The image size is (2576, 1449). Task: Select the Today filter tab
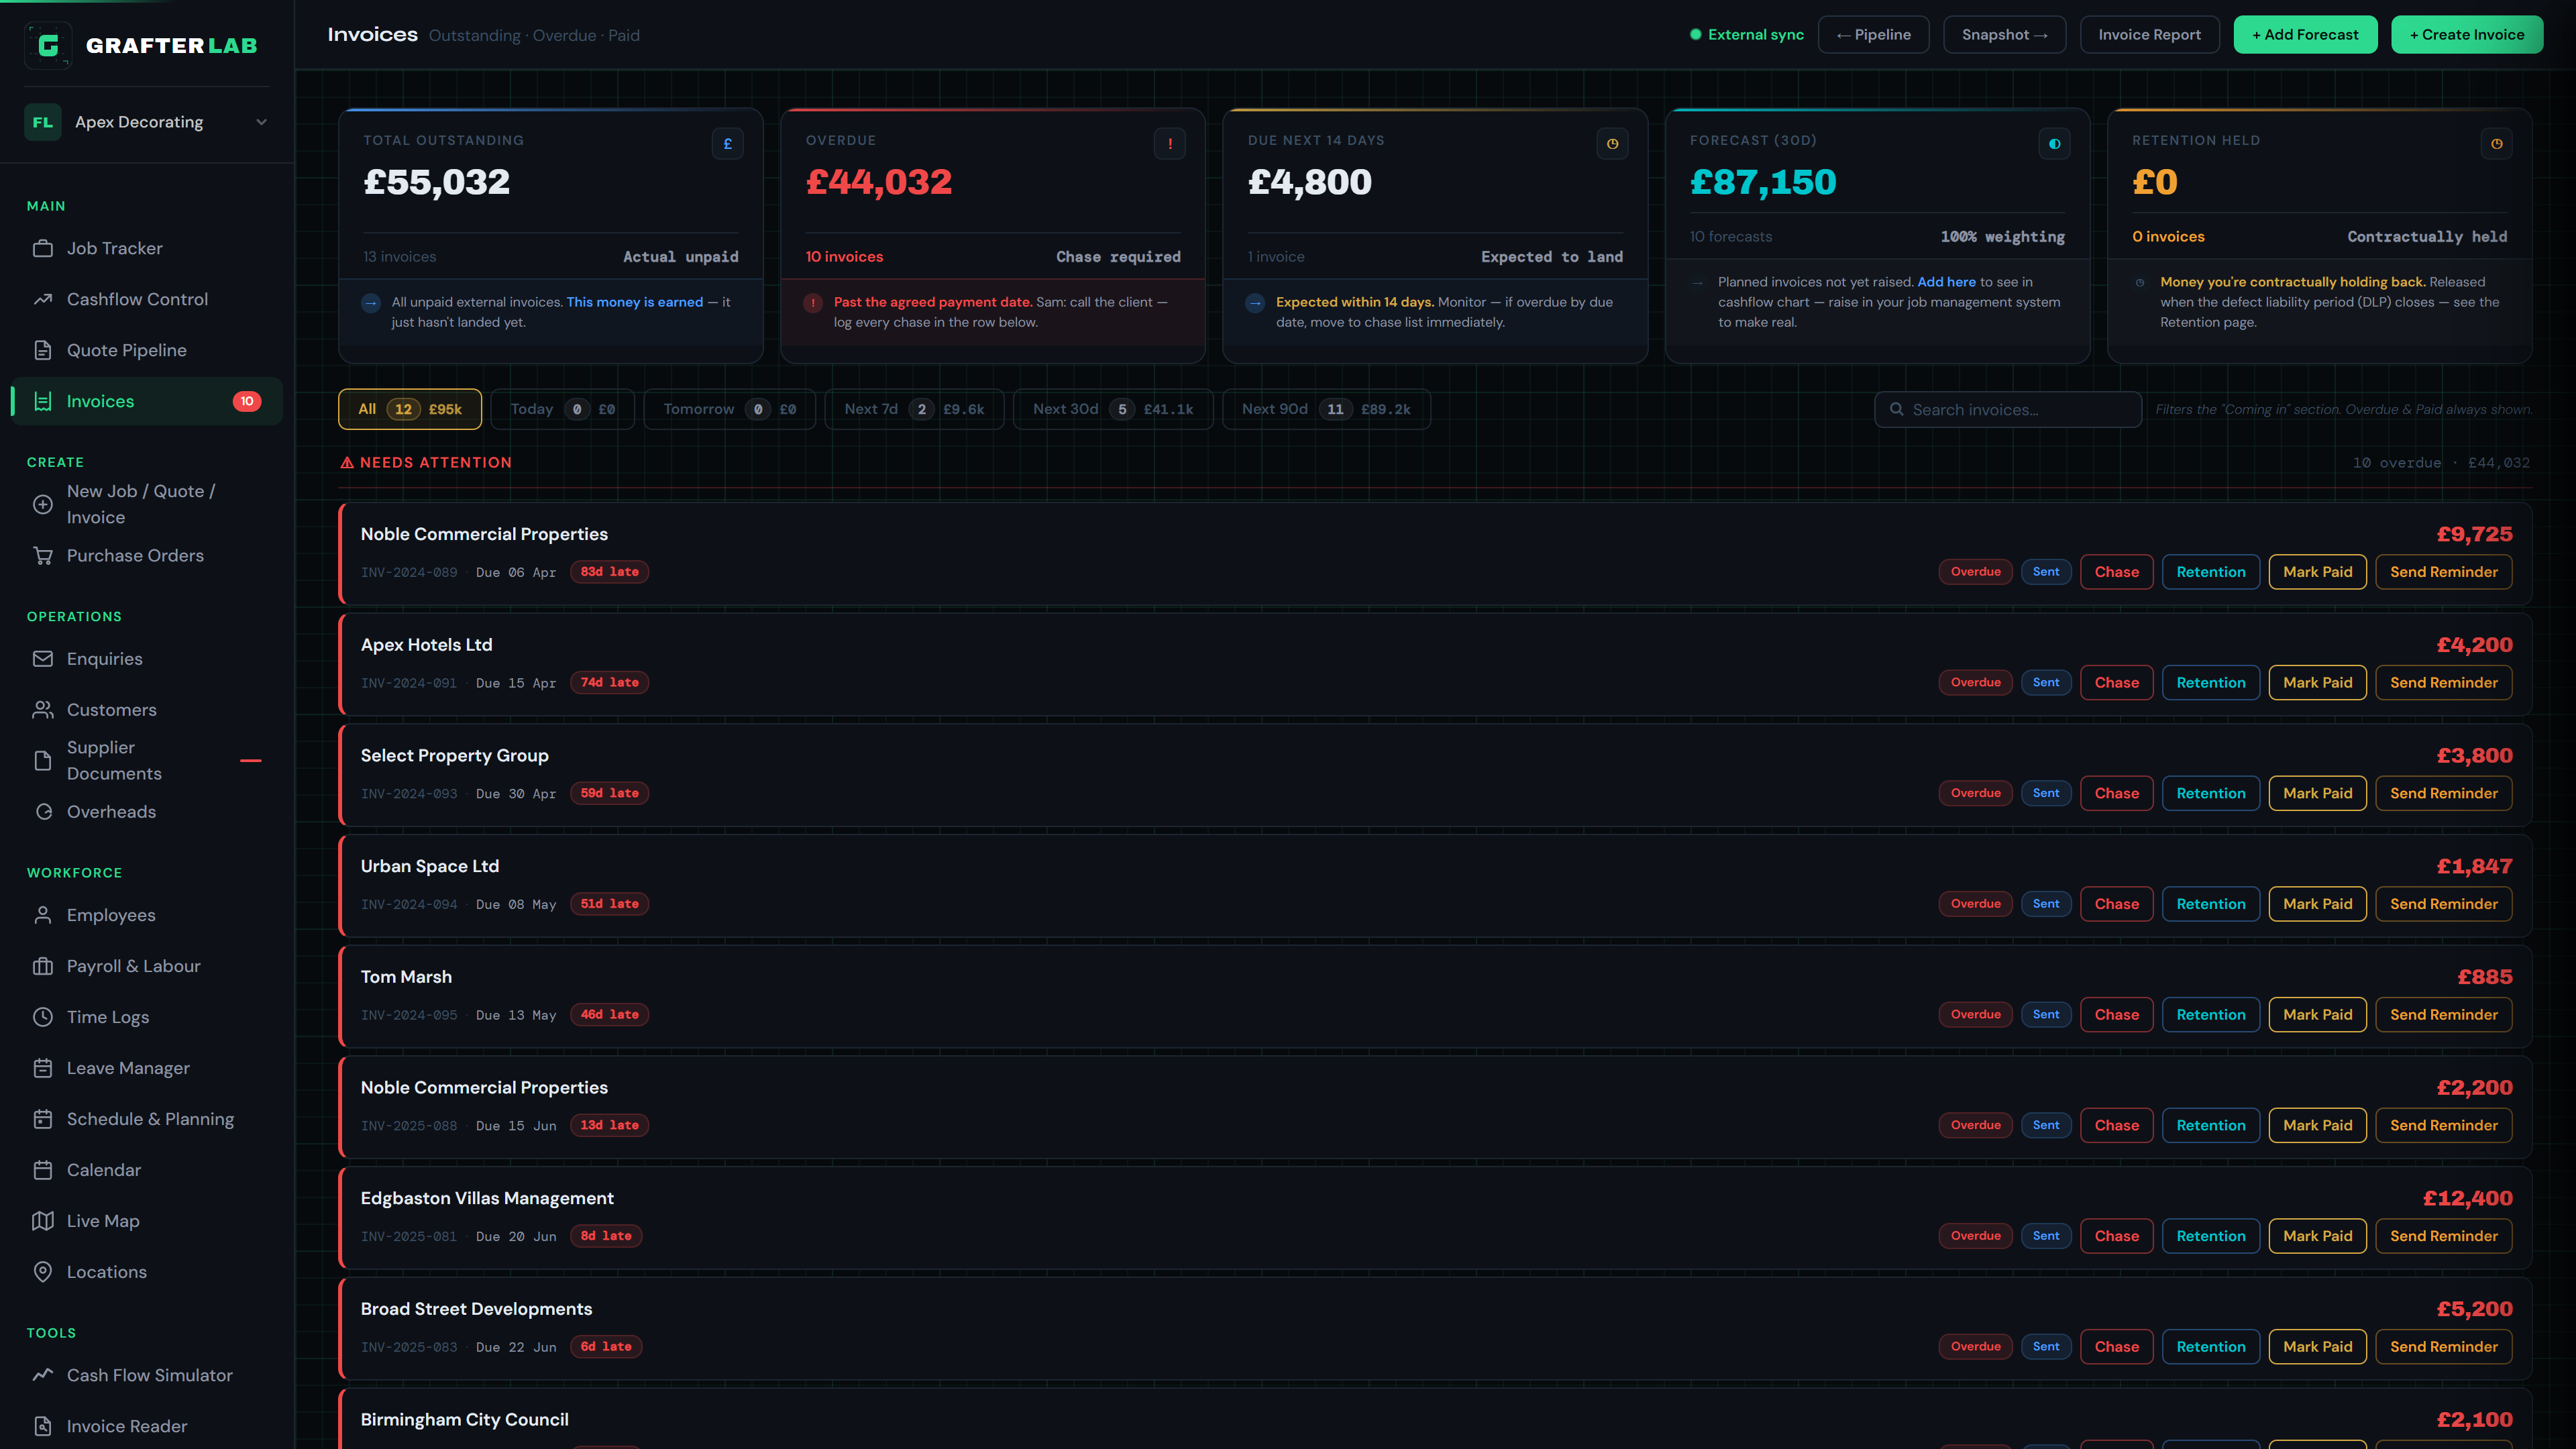(562, 409)
